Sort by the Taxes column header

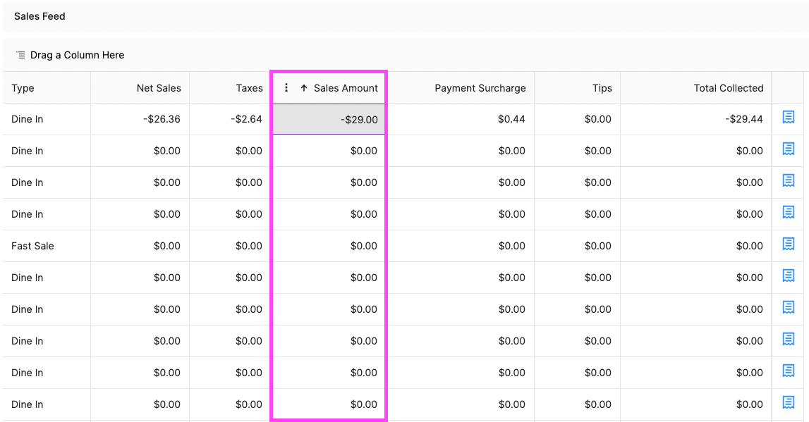pos(249,88)
